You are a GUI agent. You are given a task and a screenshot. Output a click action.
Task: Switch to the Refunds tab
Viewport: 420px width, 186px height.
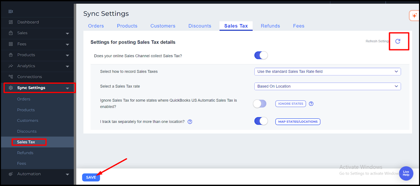(x=270, y=26)
